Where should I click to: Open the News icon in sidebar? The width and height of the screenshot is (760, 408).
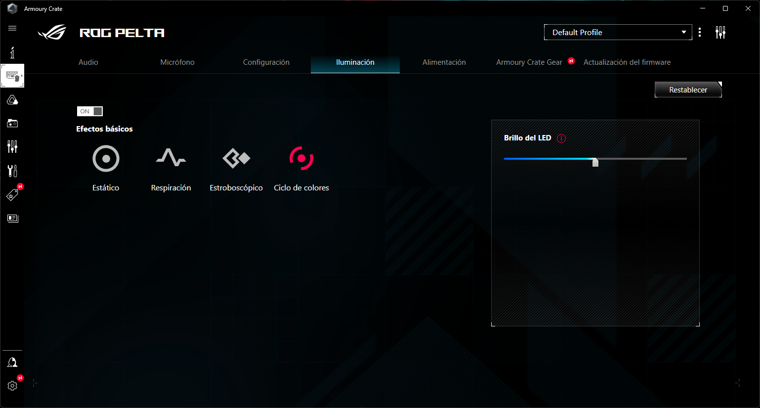(12, 218)
